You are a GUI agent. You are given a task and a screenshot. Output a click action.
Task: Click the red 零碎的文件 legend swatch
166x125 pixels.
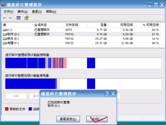pos(7,109)
